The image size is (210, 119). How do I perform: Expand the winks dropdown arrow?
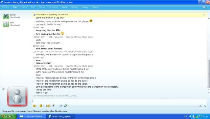click(x=43, y=106)
